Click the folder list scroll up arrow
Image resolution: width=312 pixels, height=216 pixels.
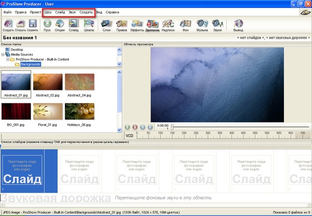(x=119, y=50)
